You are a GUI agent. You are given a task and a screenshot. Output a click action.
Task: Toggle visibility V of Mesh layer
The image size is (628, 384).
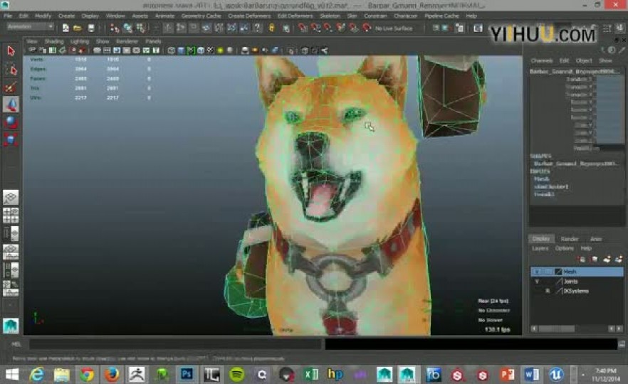(537, 272)
